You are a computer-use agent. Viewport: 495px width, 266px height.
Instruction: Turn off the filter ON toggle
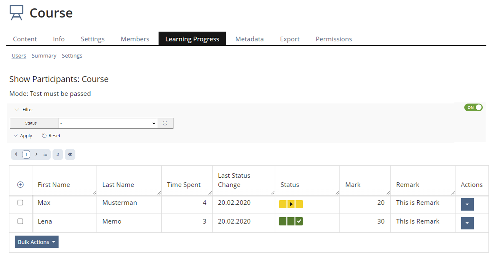(x=473, y=108)
